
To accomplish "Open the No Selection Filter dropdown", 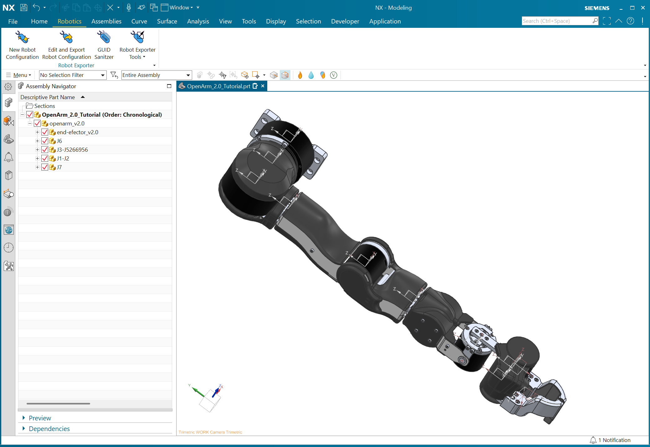I will pyautogui.click(x=73, y=75).
